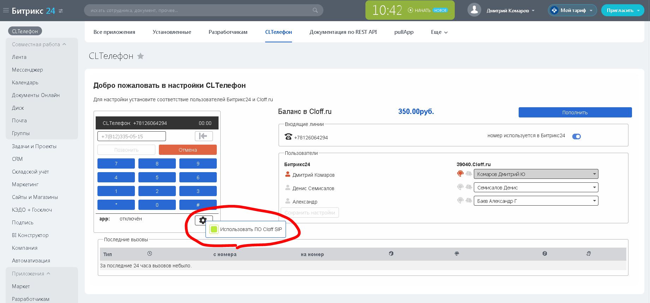Click grey person icon near Денис Семисалов
This screenshot has width=650, height=303.
(287, 188)
